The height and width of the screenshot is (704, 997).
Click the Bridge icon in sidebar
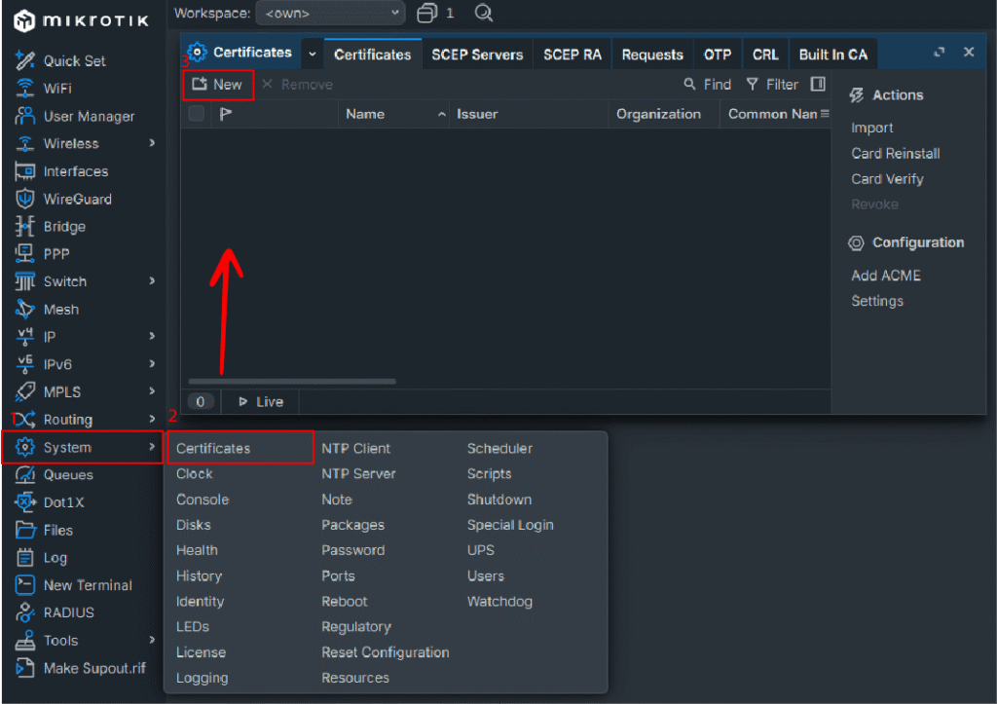point(24,227)
